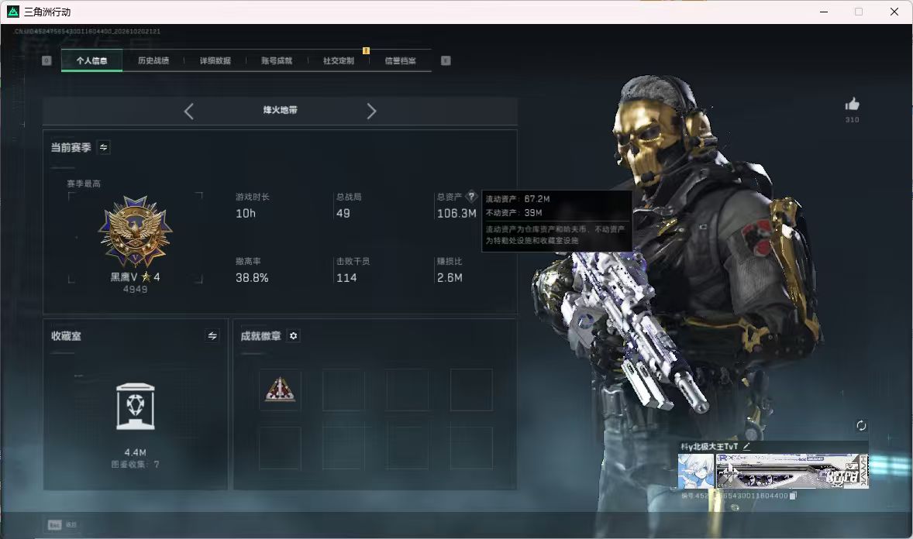913x539 pixels.
Task: Select the triangle achievement badge
Action: tap(280, 390)
